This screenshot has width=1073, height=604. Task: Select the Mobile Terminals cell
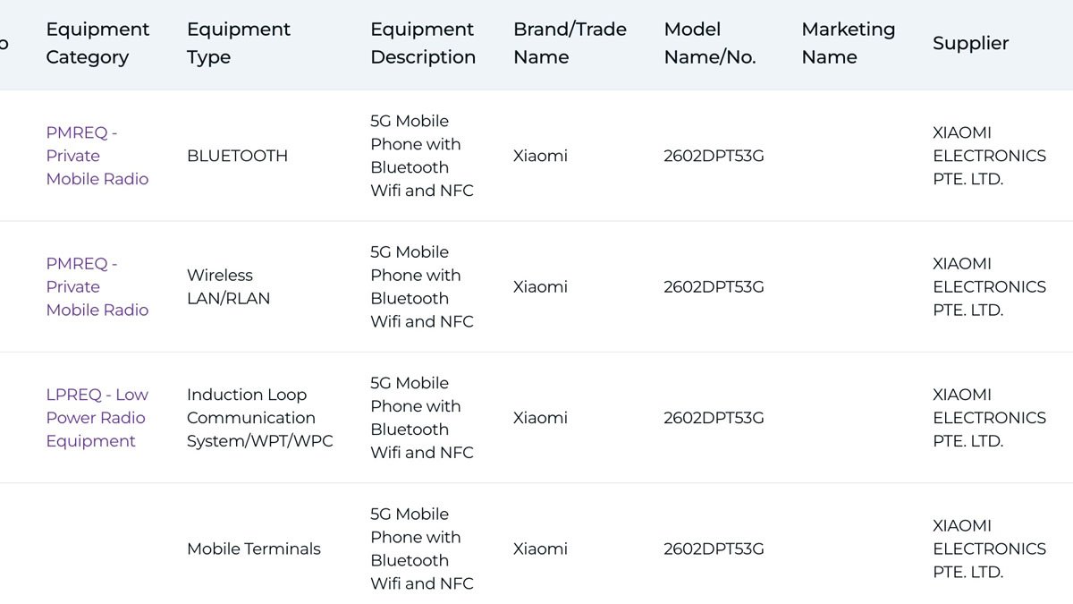[253, 549]
